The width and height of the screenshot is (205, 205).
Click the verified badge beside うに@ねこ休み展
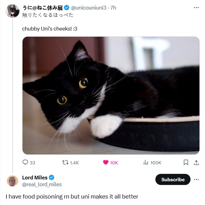pyautogui.click(x=67, y=8)
